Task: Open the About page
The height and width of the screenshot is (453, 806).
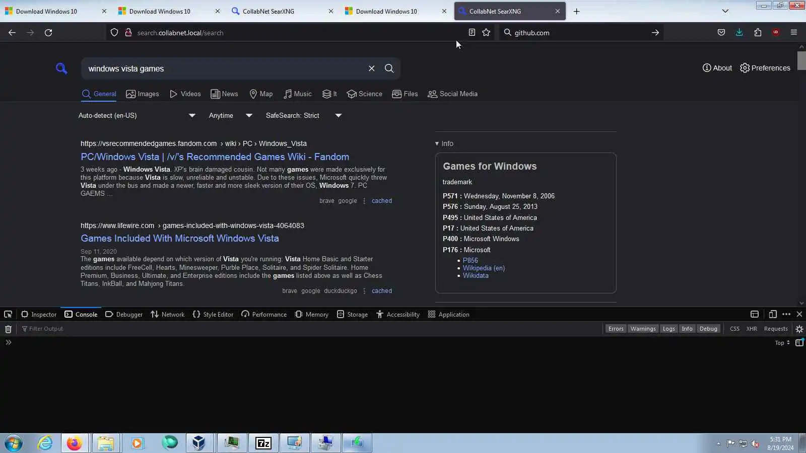Action: pos(717,68)
